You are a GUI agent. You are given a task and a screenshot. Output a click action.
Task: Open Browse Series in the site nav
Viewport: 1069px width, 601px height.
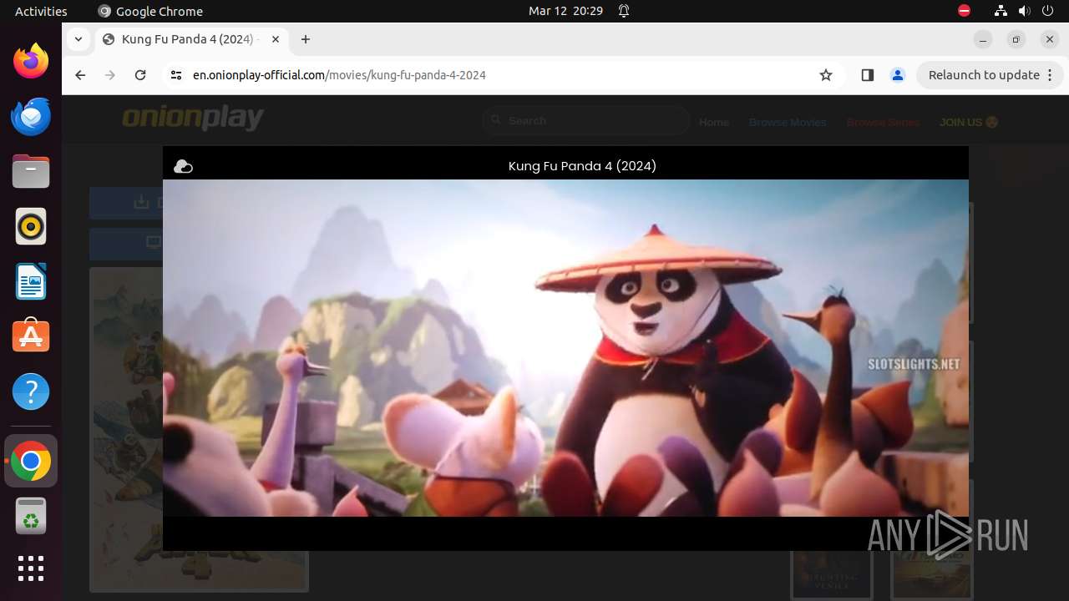coord(883,122)
